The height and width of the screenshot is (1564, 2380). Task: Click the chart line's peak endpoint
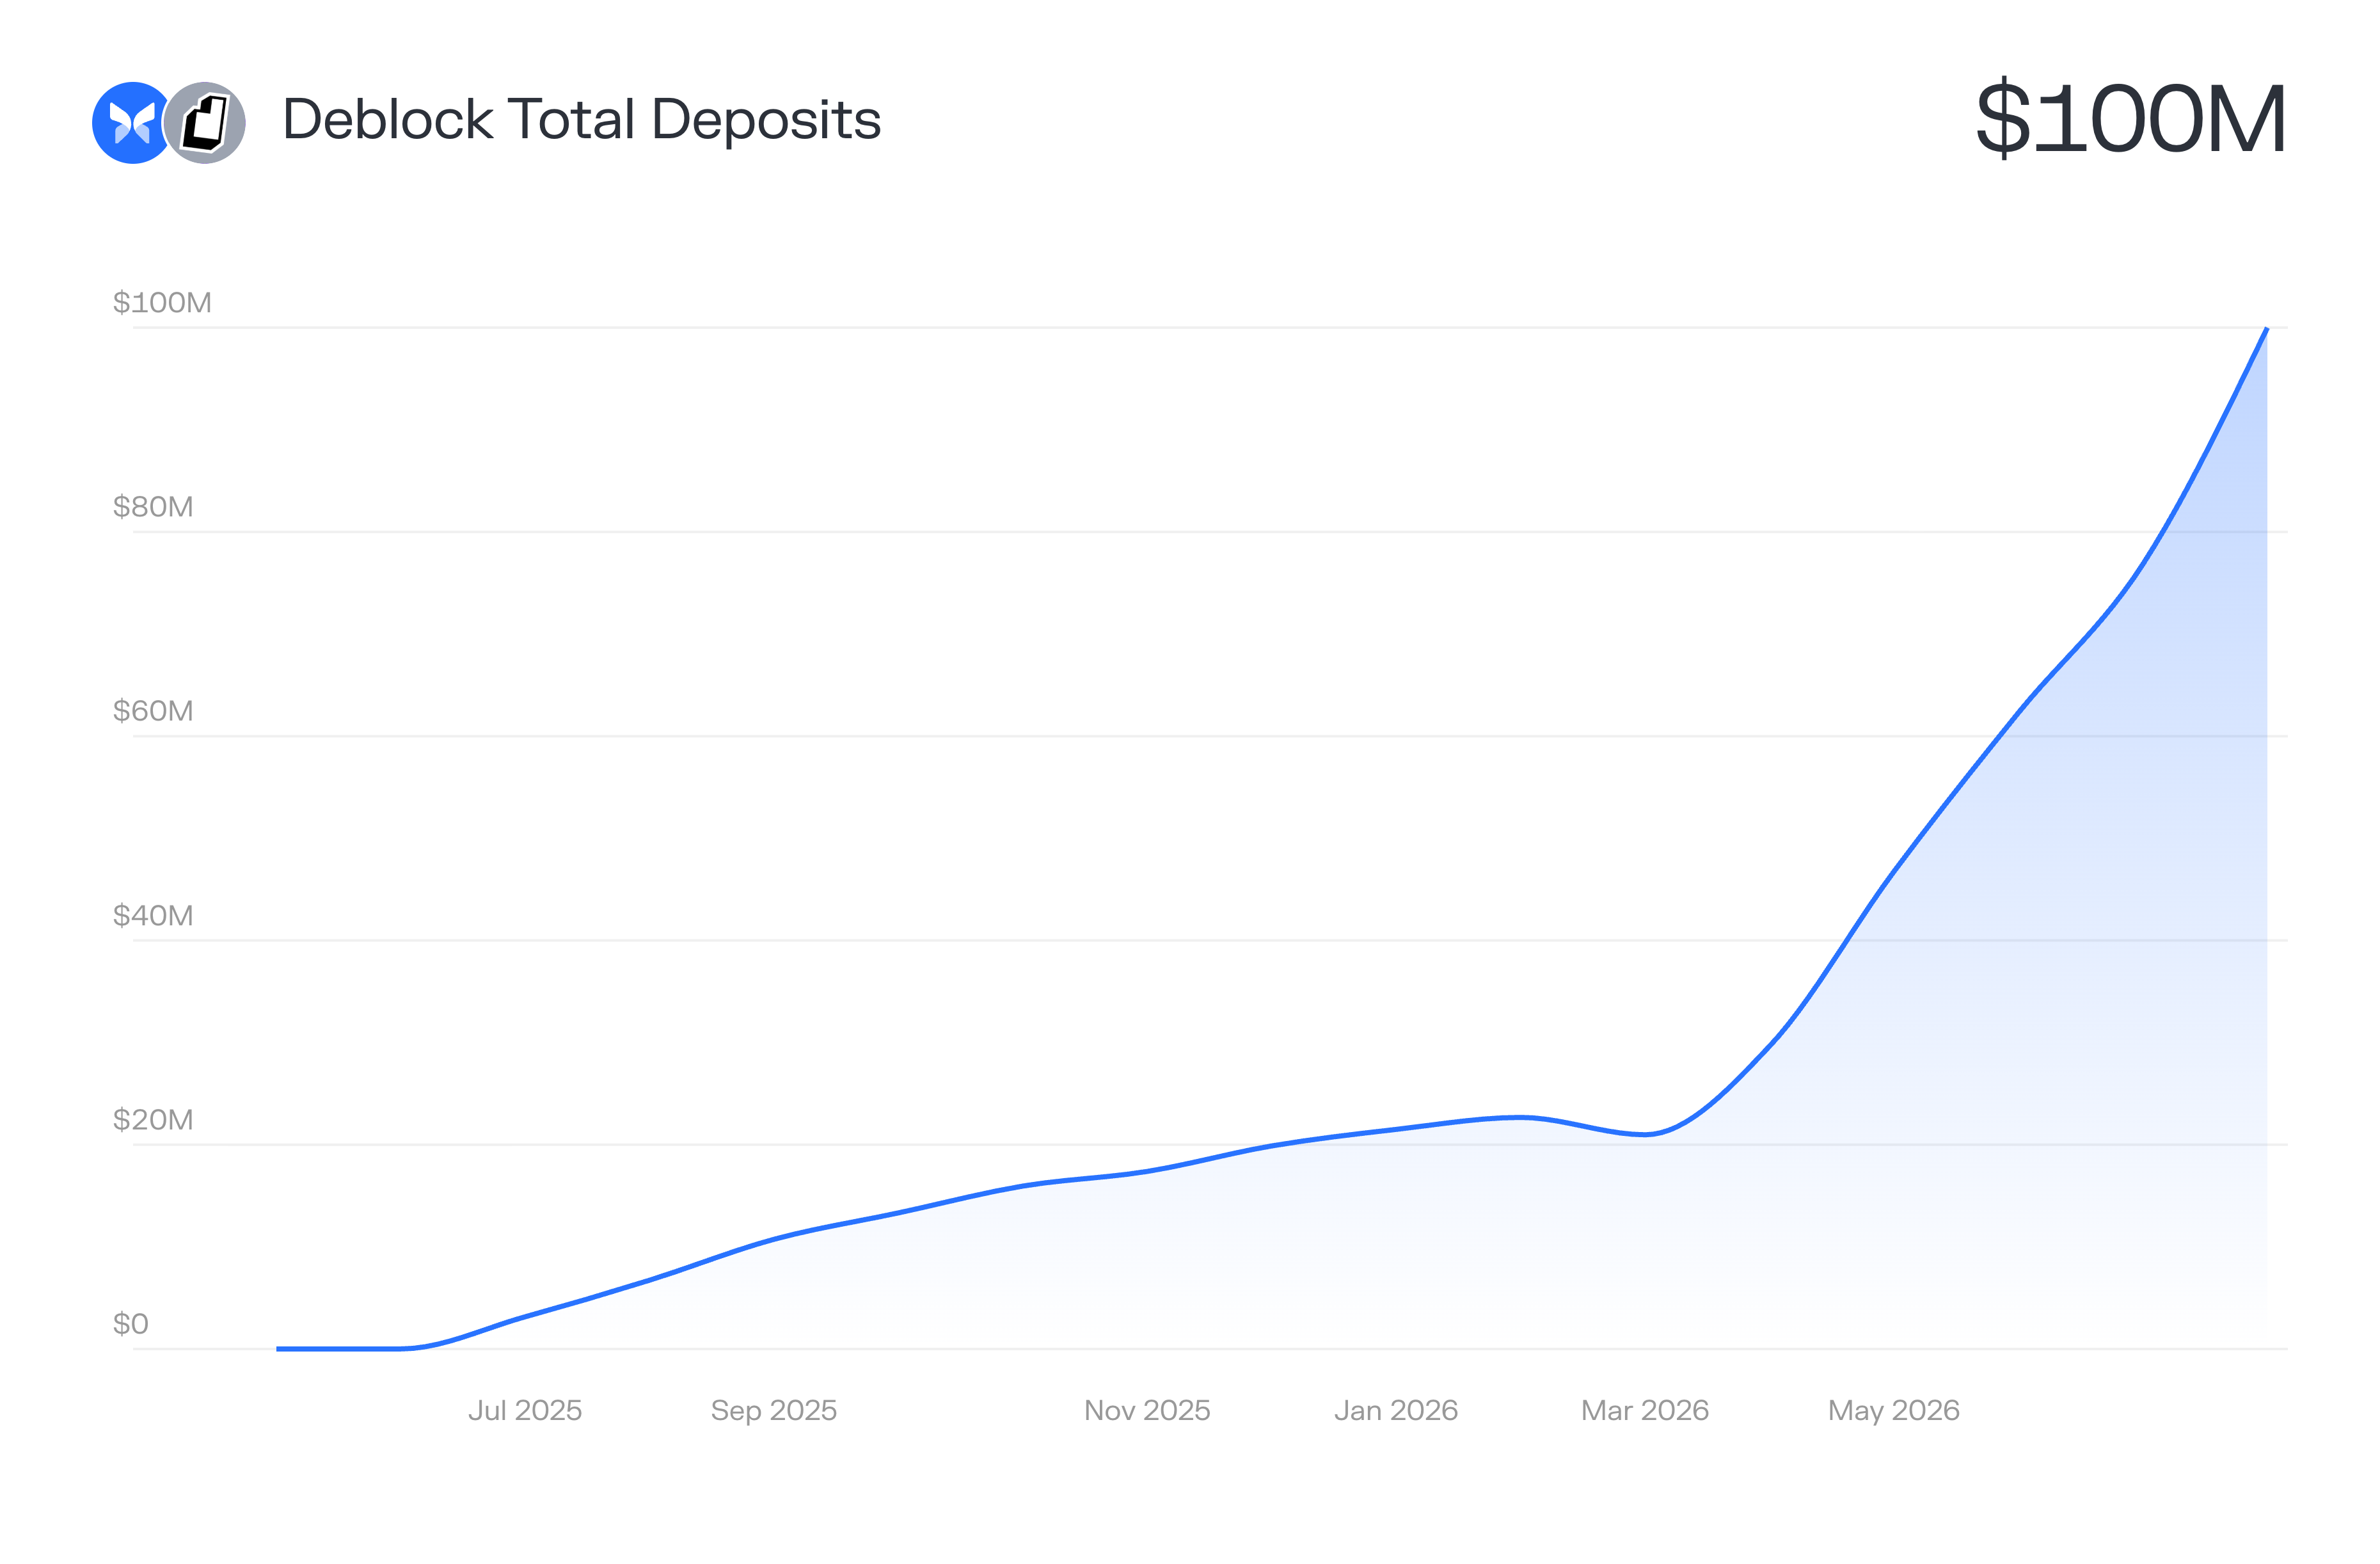tap(2266, 329)
